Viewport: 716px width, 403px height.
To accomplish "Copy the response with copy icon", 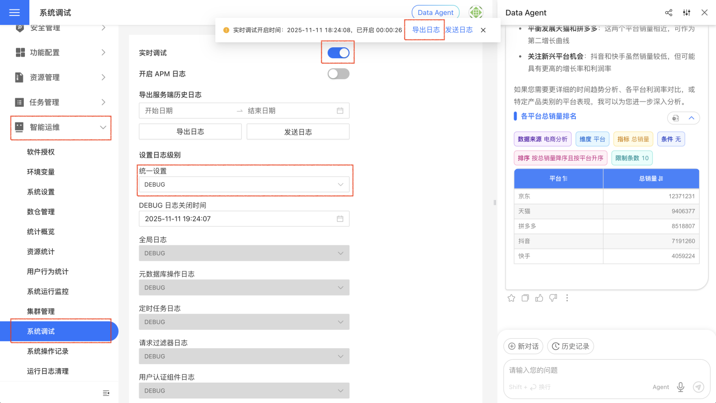I will tap(525, 298).
